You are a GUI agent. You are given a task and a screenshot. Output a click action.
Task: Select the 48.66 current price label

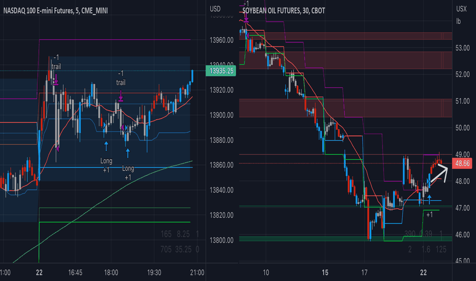[462, 163]
